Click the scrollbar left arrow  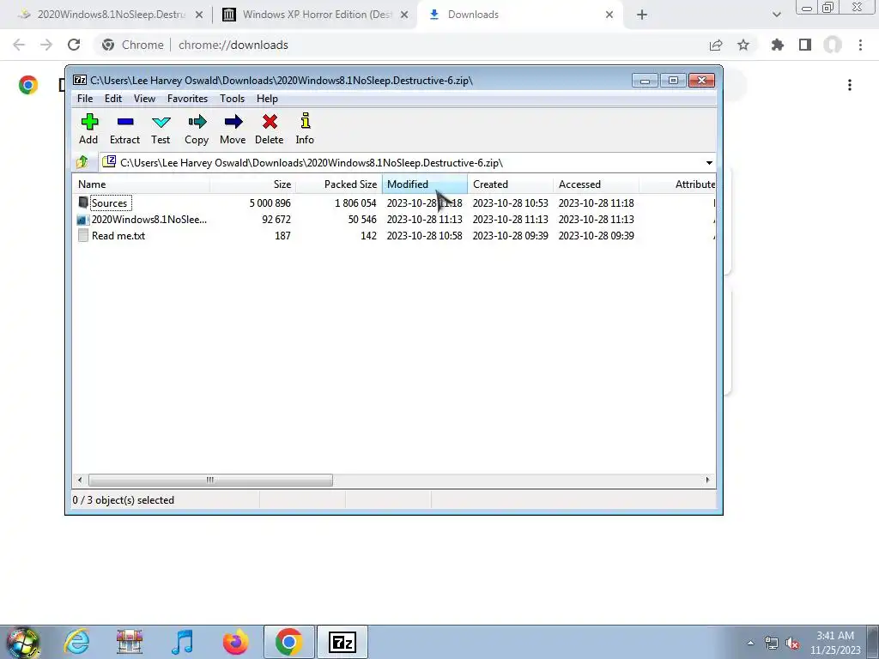pyautogui.click(x=80, y=481)
